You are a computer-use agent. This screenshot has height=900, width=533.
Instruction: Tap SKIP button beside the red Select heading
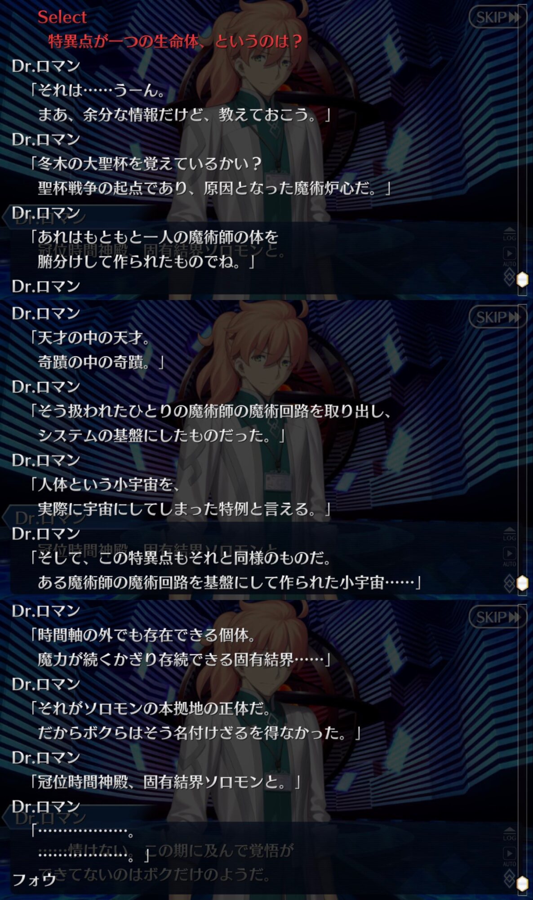coord(497,17)
